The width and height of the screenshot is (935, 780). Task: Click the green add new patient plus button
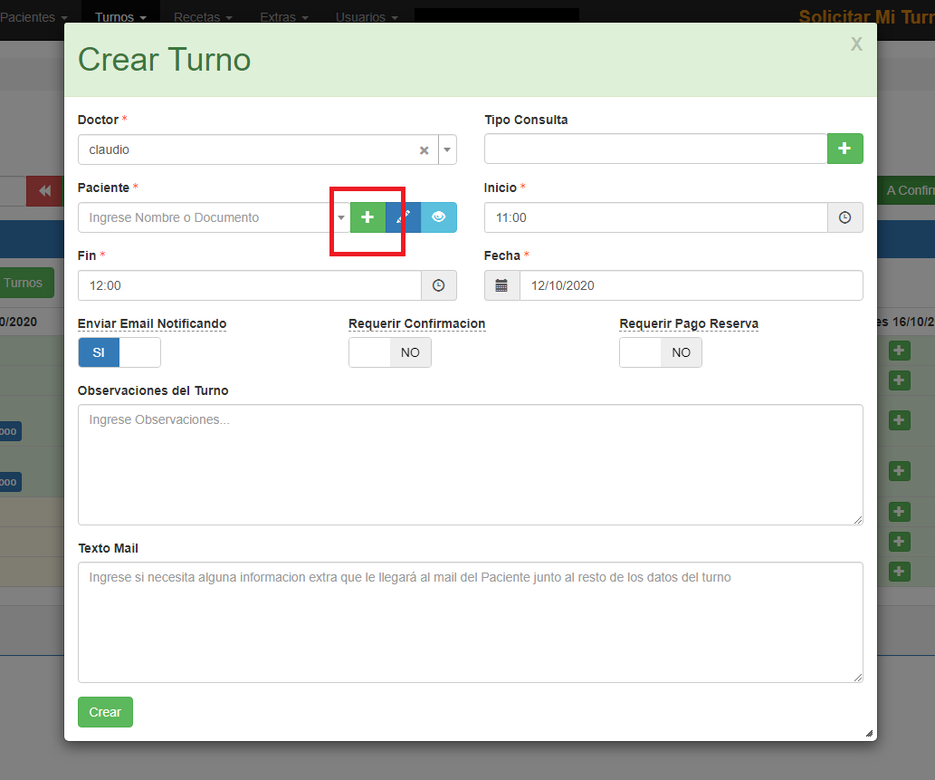(367, 217)
